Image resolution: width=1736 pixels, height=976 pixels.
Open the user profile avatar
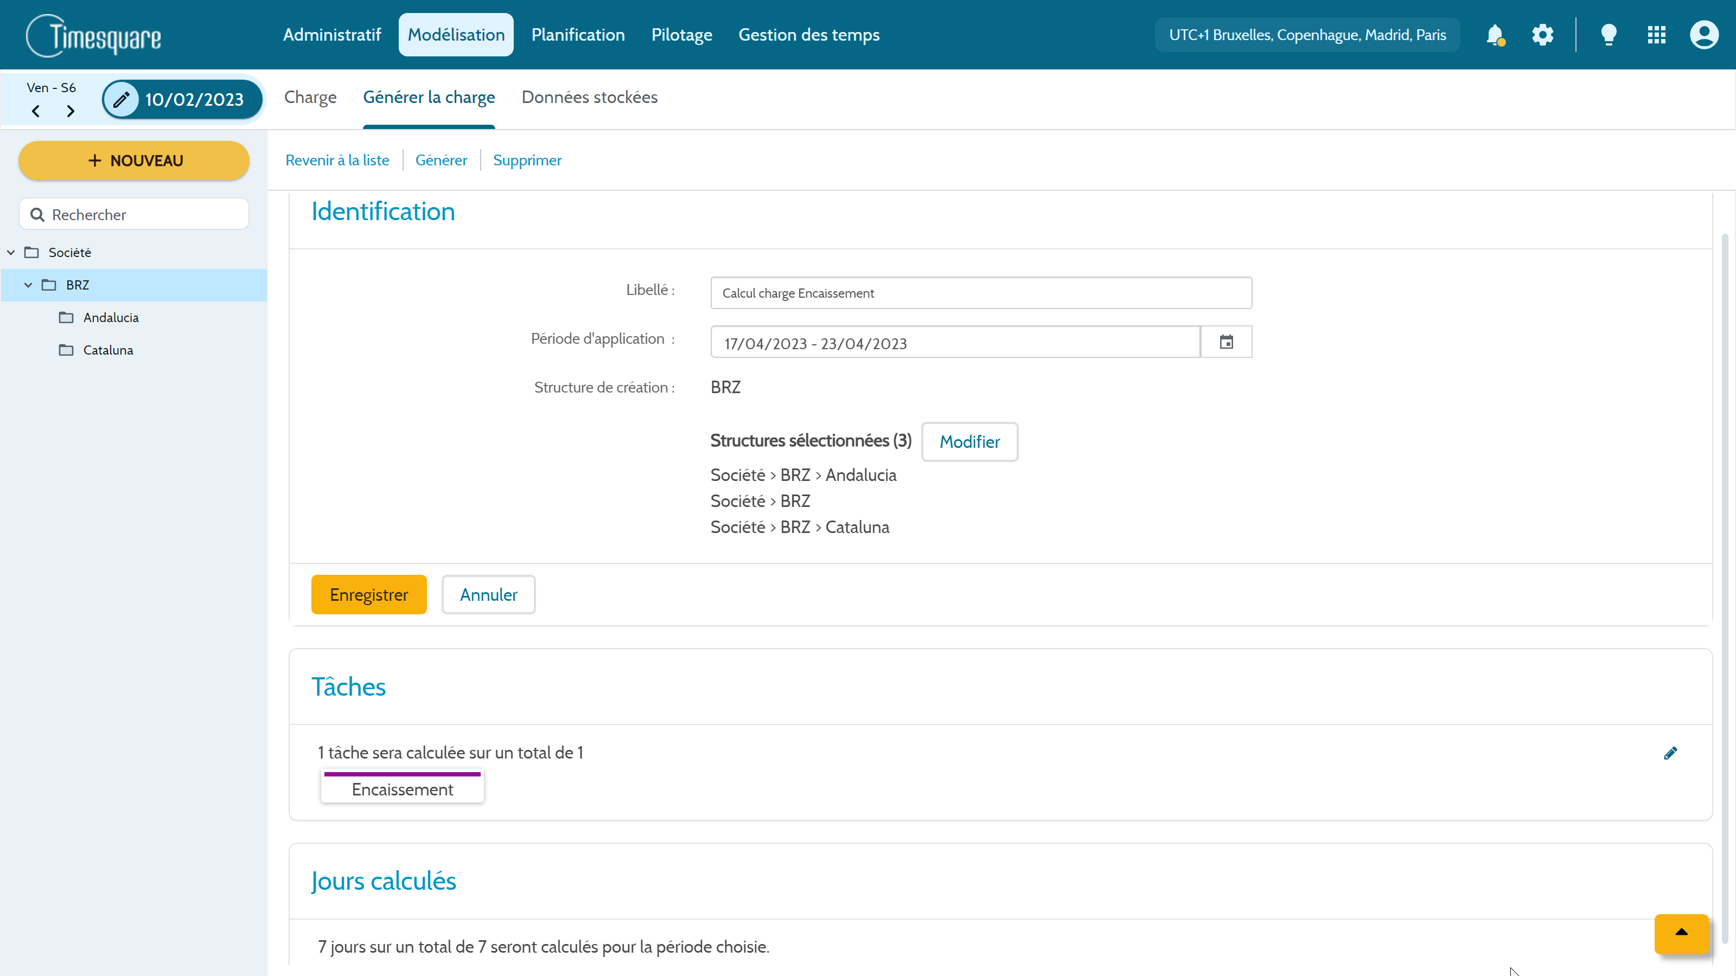(1703, 34)
